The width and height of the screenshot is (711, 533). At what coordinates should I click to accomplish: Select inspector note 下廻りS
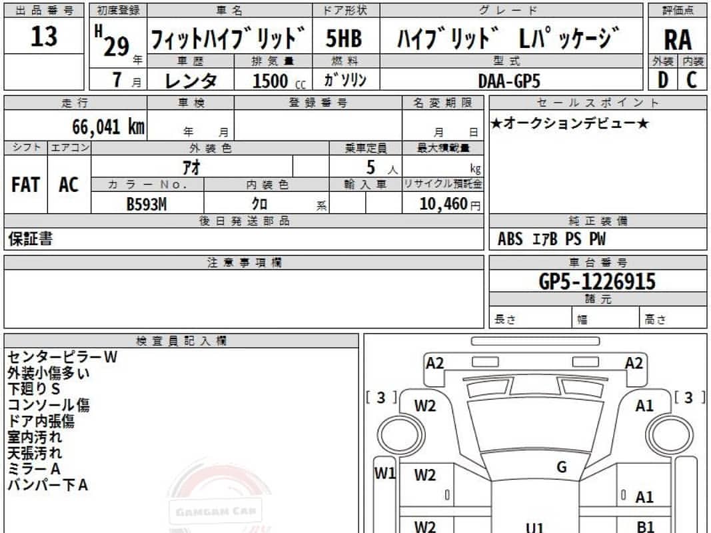tap(34, 389)
